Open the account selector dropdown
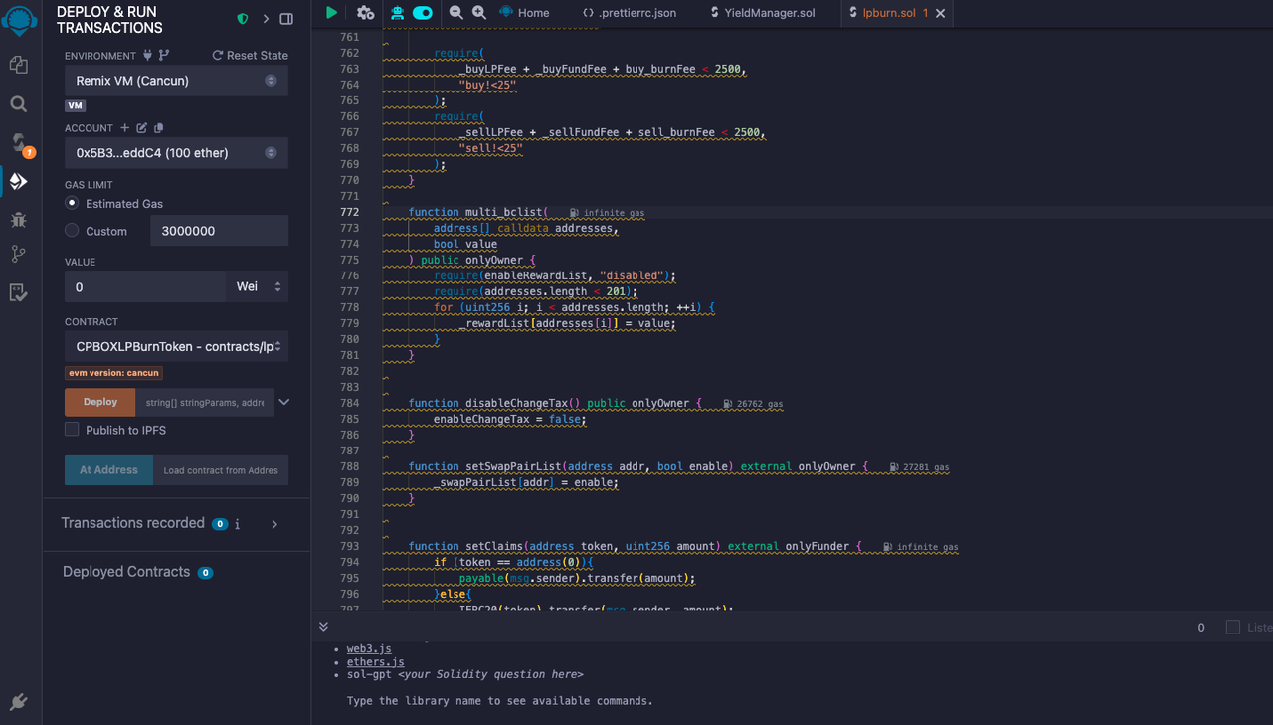 [176, 153]
